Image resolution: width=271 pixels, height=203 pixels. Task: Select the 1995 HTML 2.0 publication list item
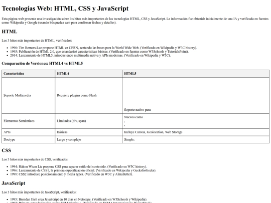[x=99, y=52]
